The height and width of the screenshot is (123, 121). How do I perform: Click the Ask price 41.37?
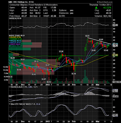[x=38, y=8]
